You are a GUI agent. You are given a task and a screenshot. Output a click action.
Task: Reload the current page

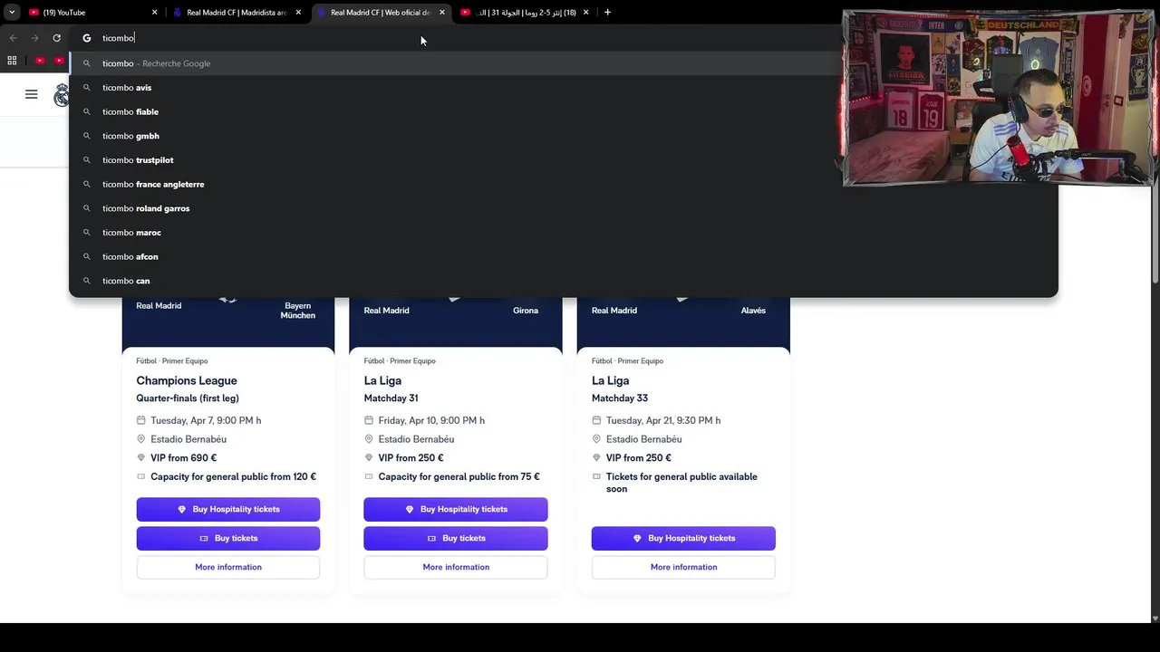point(56,38)
